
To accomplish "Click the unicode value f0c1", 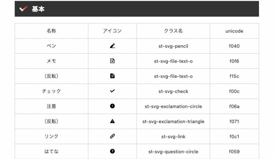I will [x=234, y=137].
